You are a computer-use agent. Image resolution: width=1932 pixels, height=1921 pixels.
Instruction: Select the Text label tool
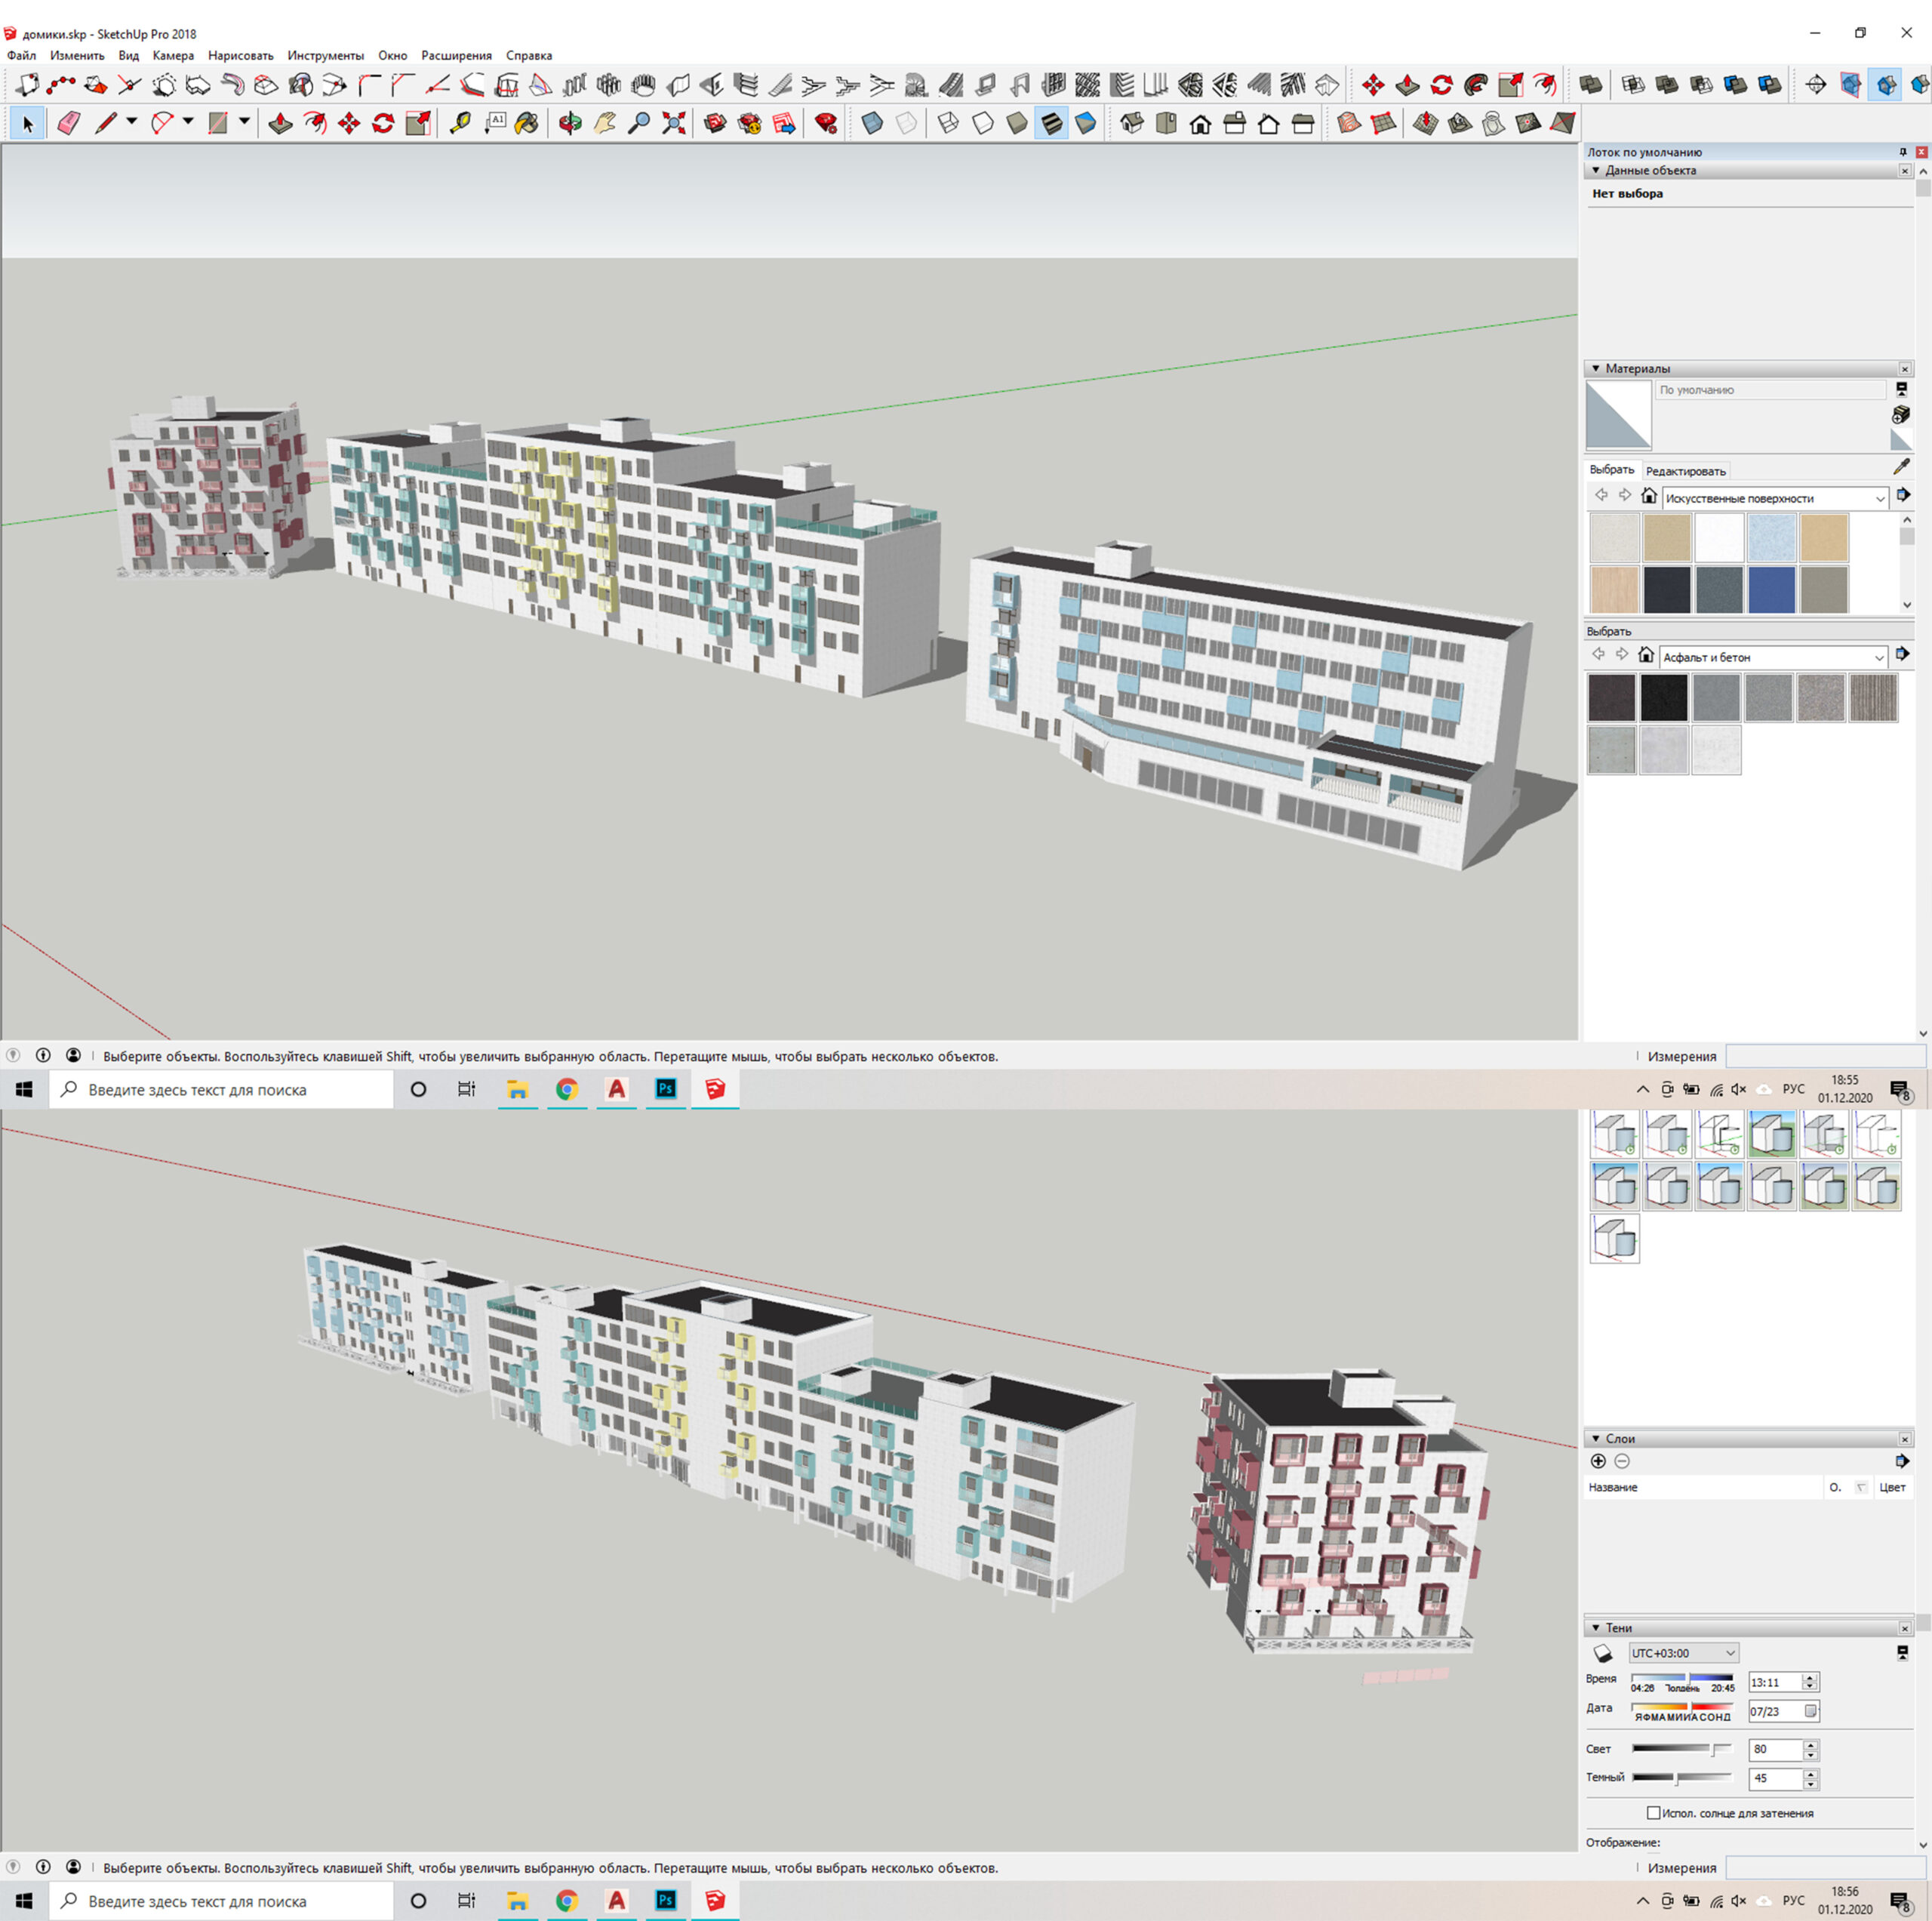click(495, 123)
